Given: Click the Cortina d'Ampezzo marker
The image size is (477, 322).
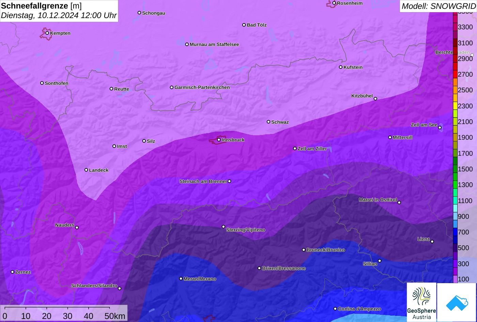Looking at the screenshot, I should coord(335,309).
